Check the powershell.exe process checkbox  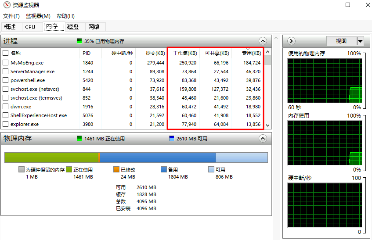pos(5,80)
